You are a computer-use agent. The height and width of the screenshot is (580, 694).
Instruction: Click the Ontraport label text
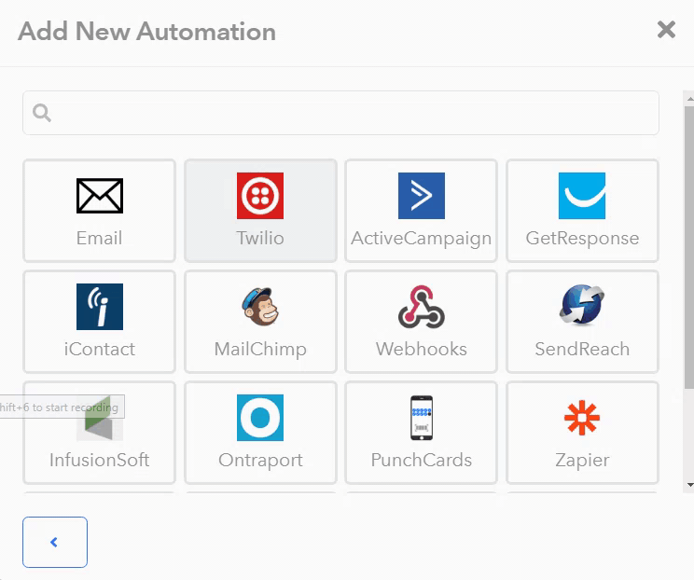(x=260, y=461)
